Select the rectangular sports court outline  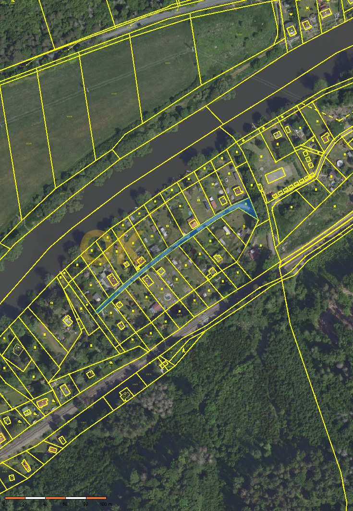pos(275,176)
